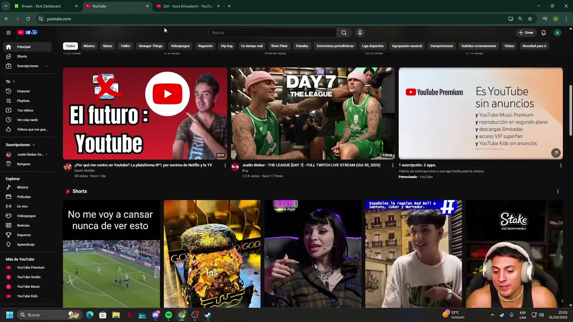Select the Novedad para ti chip
This screenshot has width=573, height=322.
point(534,46)
